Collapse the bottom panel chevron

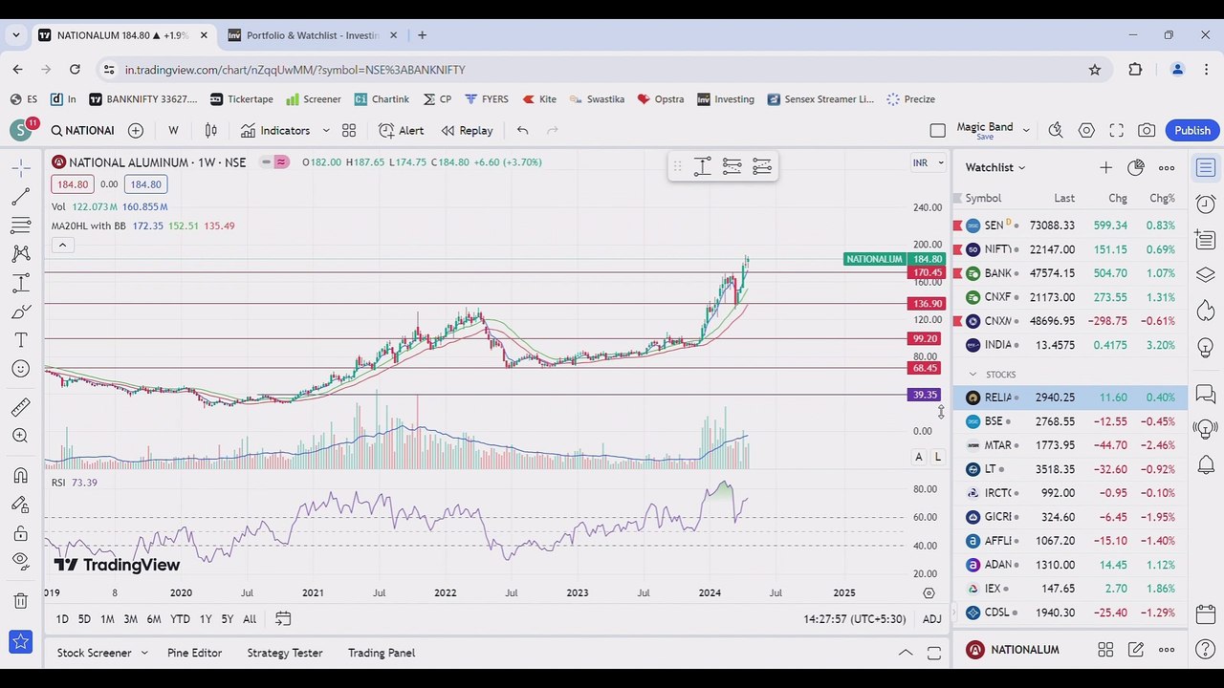[x=905, y=653]
